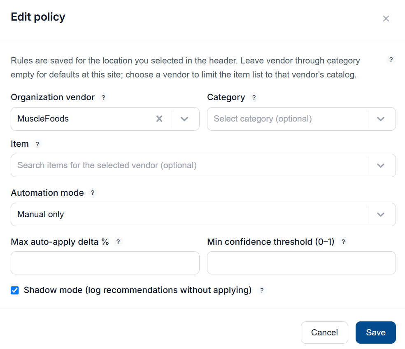The height and width of the screenshot is (349, 405).
Task: Expand the Organization vendor dropdown arrow
Action: (184, 119)
